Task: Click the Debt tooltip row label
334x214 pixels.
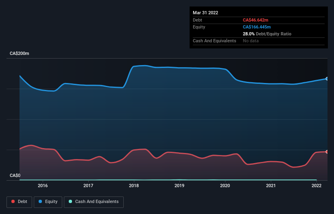Action: coord(197,20)
